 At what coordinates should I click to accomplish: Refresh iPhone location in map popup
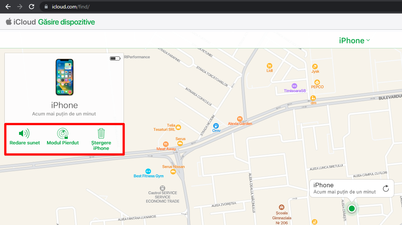pyautogui.click(x=386, y=188)
